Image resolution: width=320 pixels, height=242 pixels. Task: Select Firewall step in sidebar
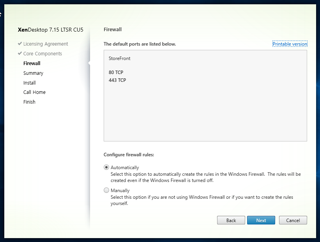coord(32,63)
